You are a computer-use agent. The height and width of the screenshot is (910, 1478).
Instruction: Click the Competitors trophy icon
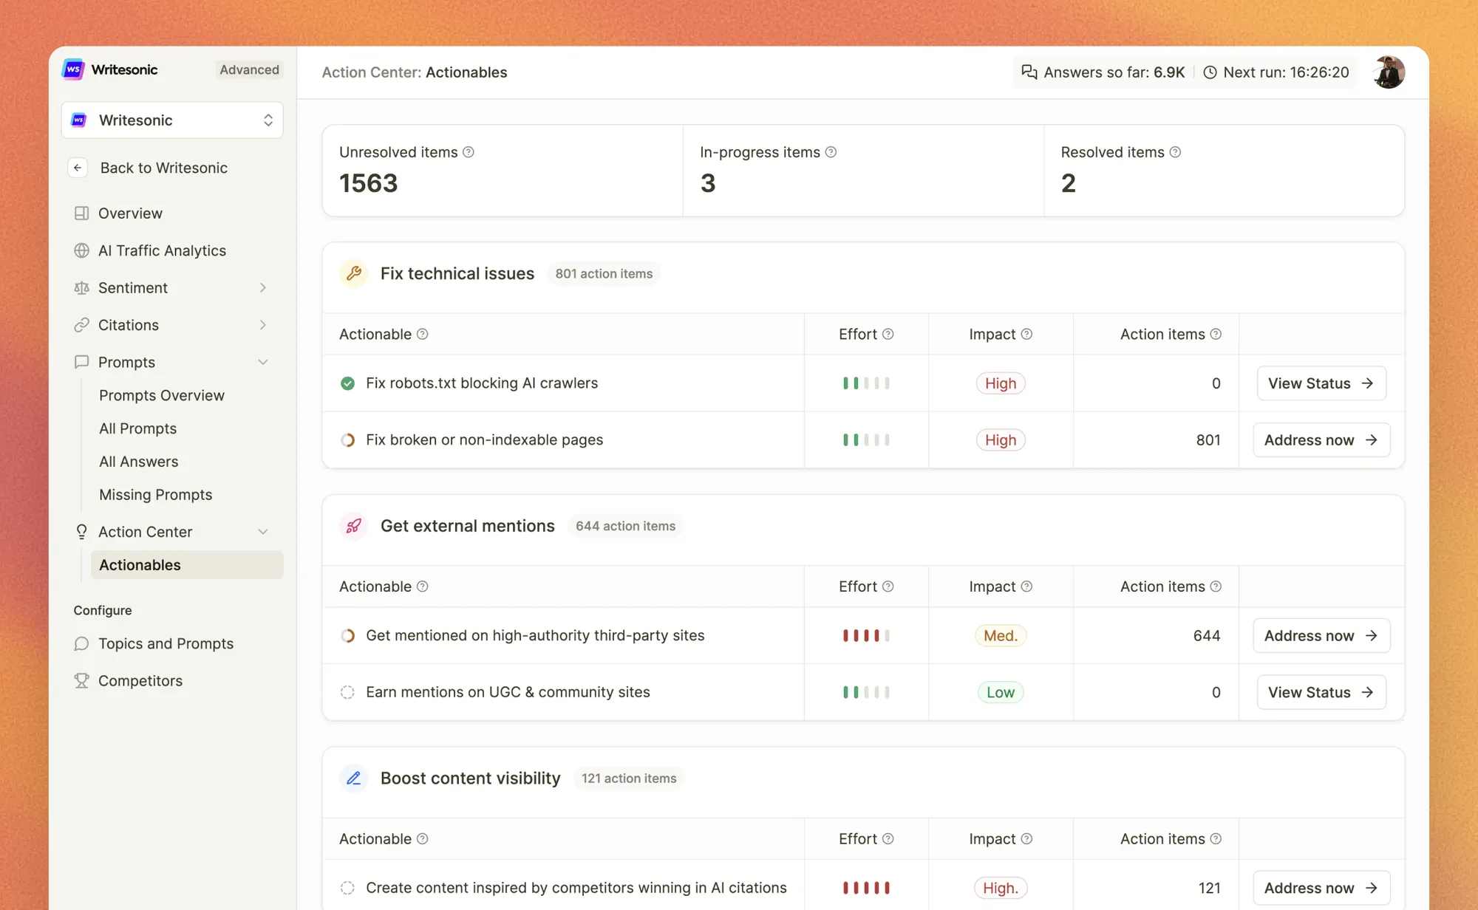81,680
